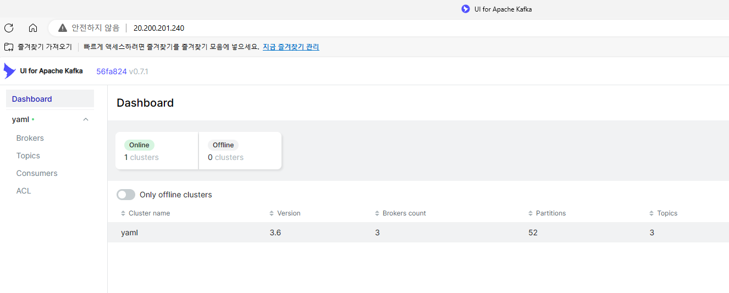Select the UI for Apache Kafka browser tab
The image size is (729, 293).
click(496, 9)
